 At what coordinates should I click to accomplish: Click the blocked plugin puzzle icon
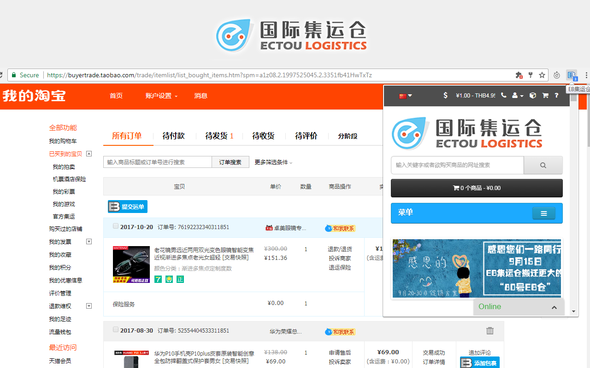[x=519, y=75]
